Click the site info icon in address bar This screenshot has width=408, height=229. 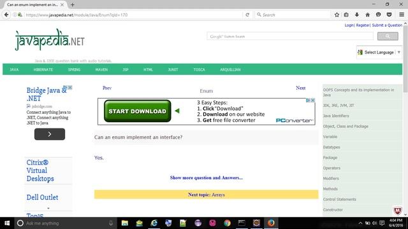click(15, 15)
